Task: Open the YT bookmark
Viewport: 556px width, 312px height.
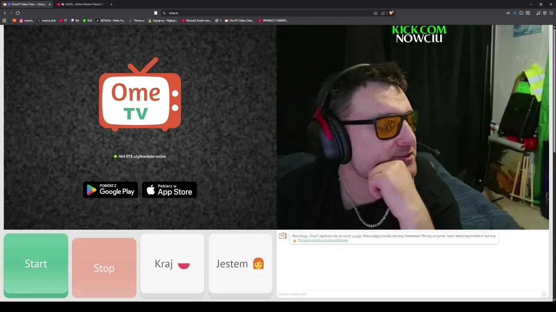Action: 63,20
